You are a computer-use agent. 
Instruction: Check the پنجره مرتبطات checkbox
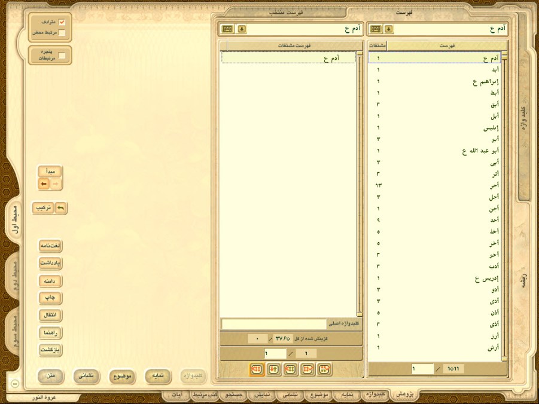pos(62,56)
